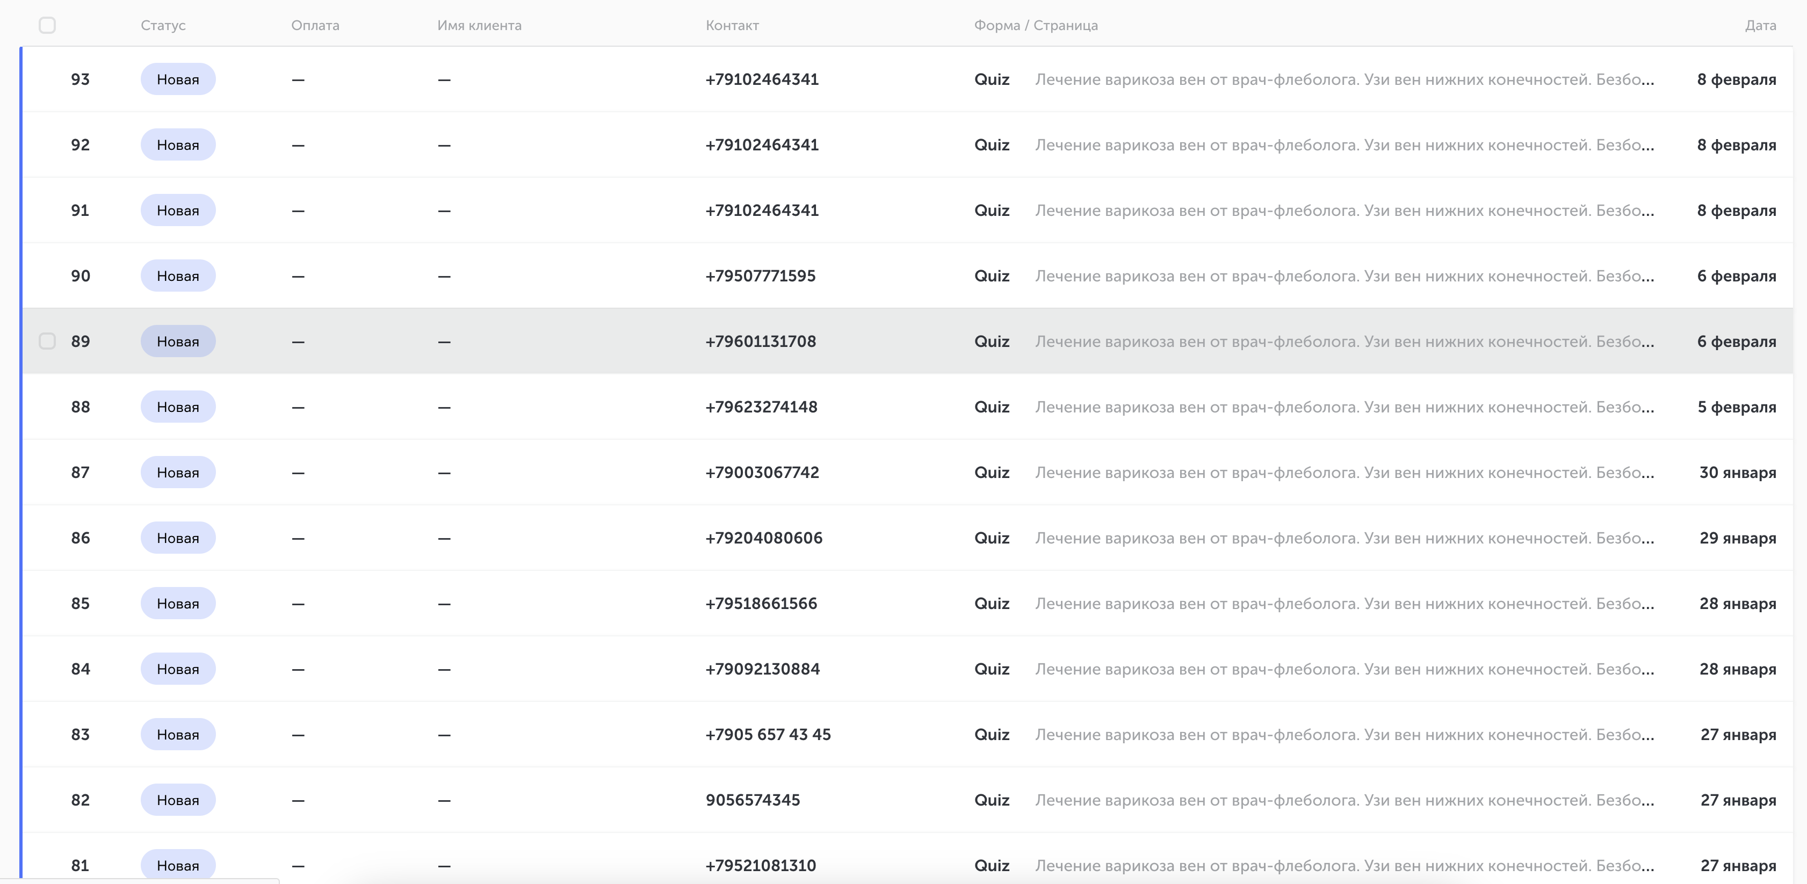
Task: Click the 30 января date cell
Action: (1737, 472)
